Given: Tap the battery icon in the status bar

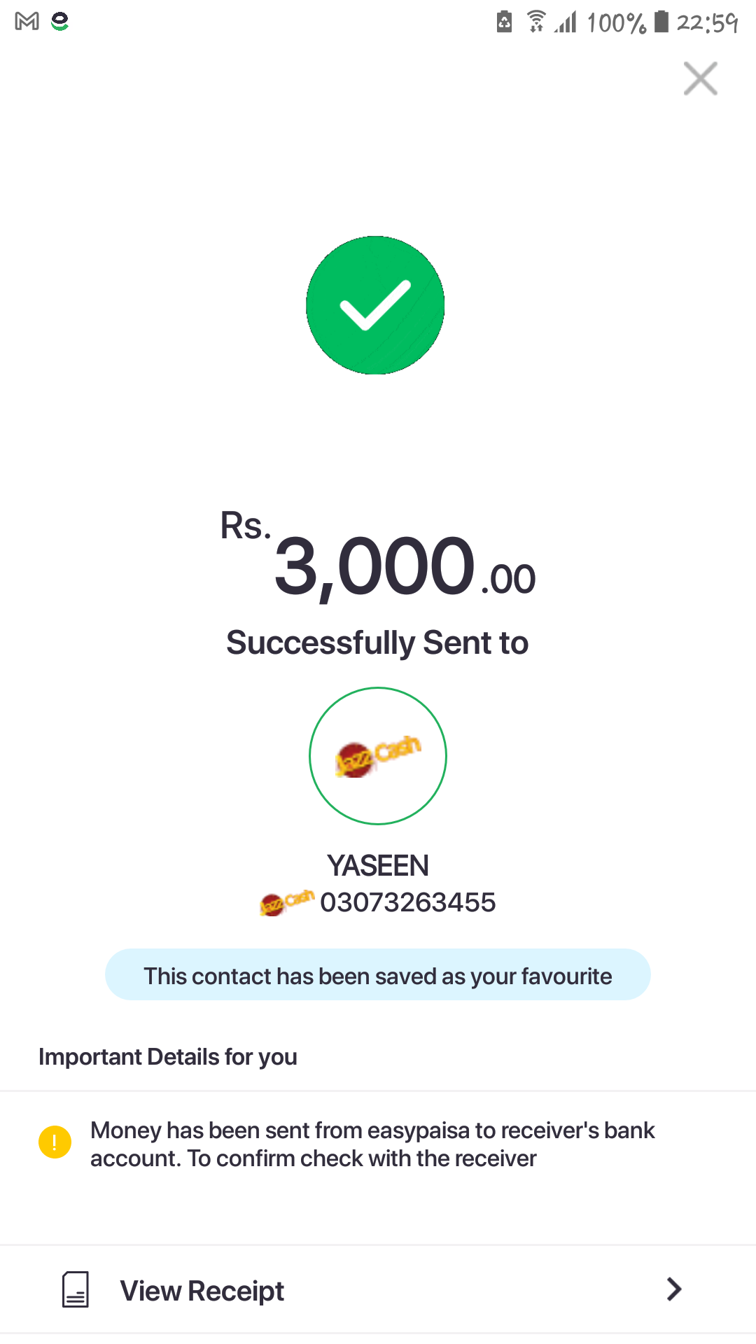Looking at the screenshot, I should coord(661,22).
